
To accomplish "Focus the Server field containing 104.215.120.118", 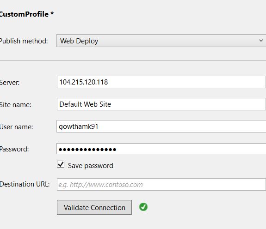I will coord(161,82).
